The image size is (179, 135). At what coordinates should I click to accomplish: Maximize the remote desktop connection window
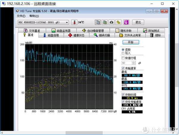pos(162,4)
